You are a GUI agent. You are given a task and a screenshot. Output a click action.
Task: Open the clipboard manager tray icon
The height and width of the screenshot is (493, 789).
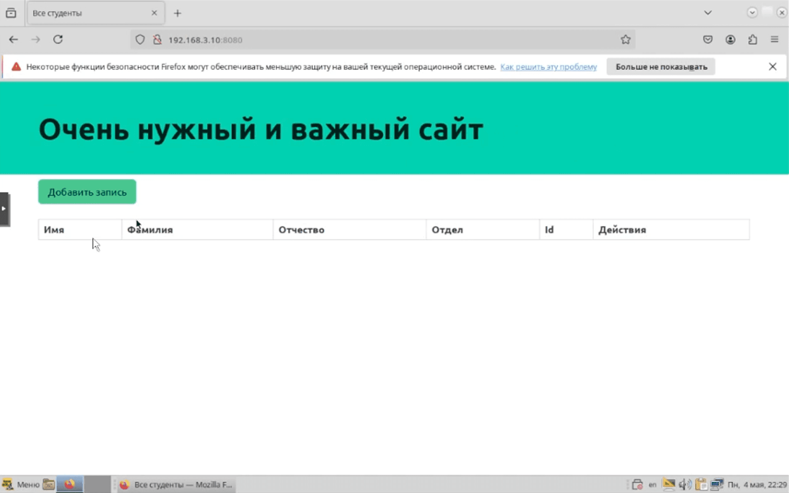(701, 484)
